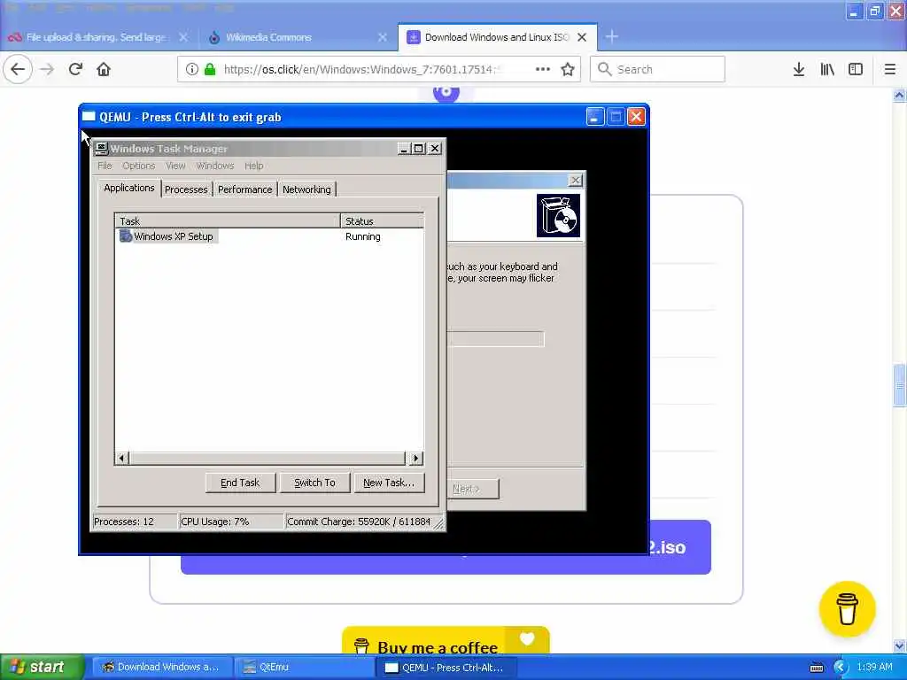Image resolution: width=907 pixels, height=680 pixels.
Task: Bookmark this page with the star icon
Action: click(568, 69)
